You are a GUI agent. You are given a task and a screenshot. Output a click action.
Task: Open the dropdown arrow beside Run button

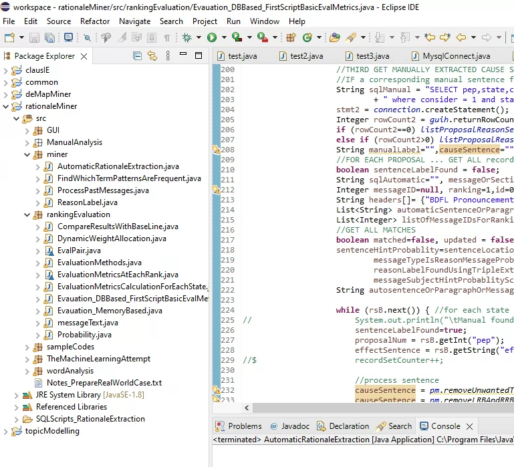pos(224,38)
